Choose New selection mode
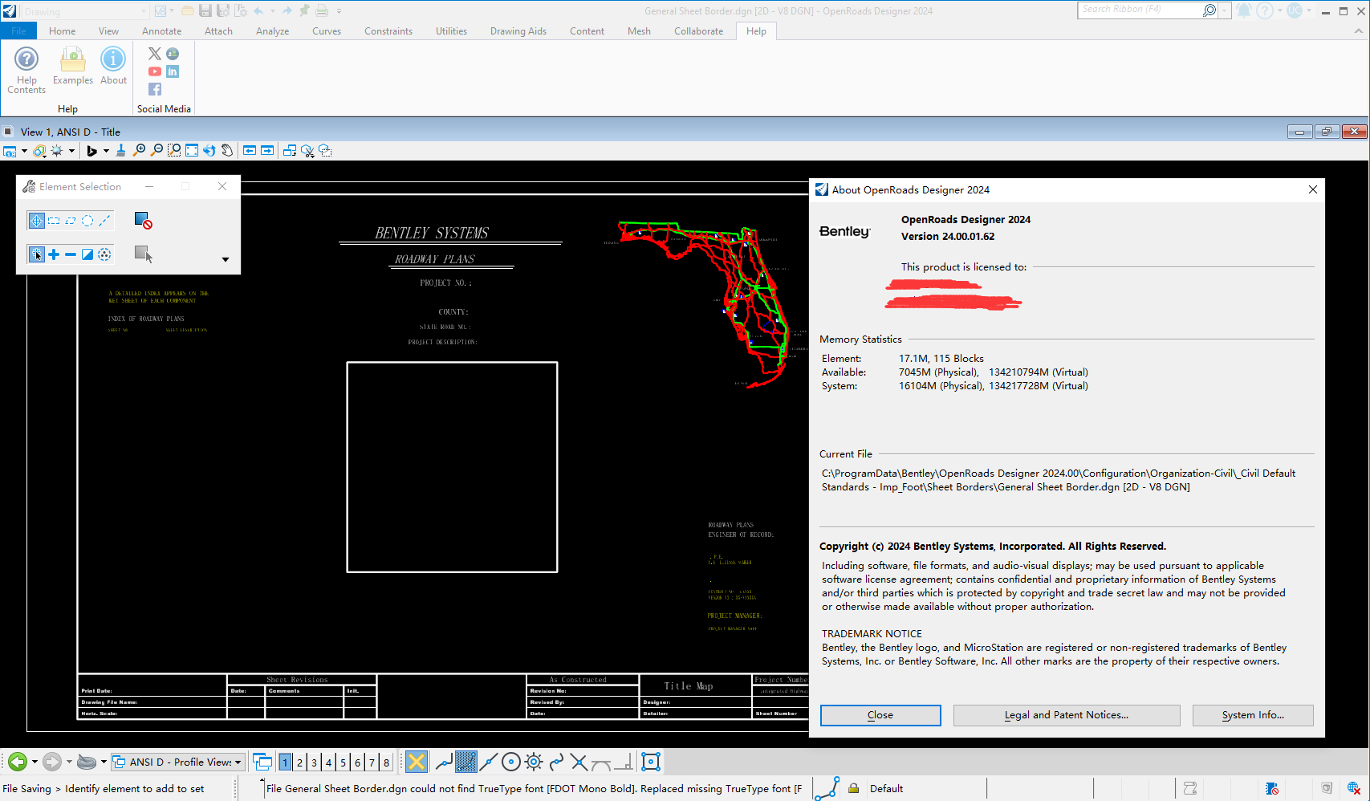The image size is (1370, 801). 36,254
